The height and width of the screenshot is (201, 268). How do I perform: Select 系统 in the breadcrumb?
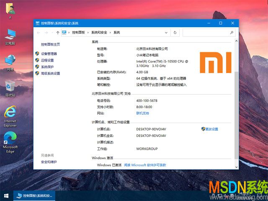pyautogui.click(x=117, y=33)
